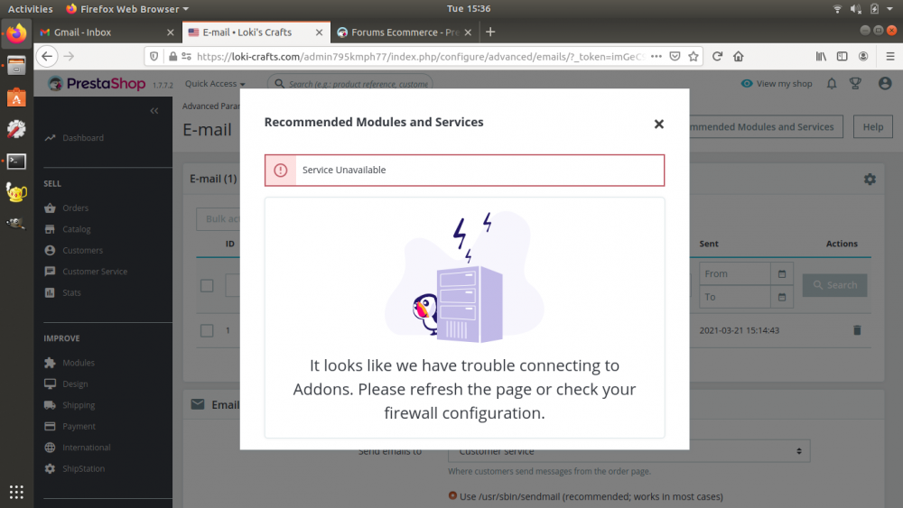The image size is (903, 508).
Task: Open the Modules section
Action: coord(79,363)
